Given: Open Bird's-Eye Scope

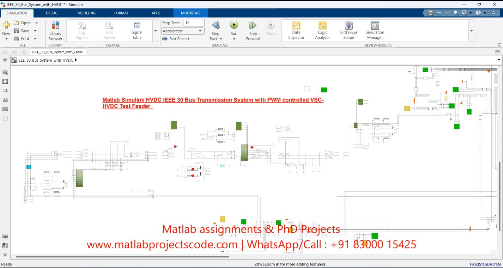Looking at the screenshot, I should tap(349, 31).
